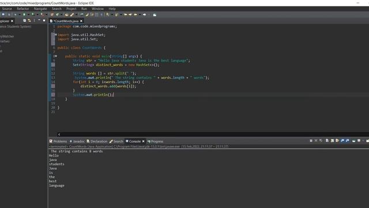This screenshot has width=369, height=208.
Task: Open the Help menu
Action: point(112,9)
